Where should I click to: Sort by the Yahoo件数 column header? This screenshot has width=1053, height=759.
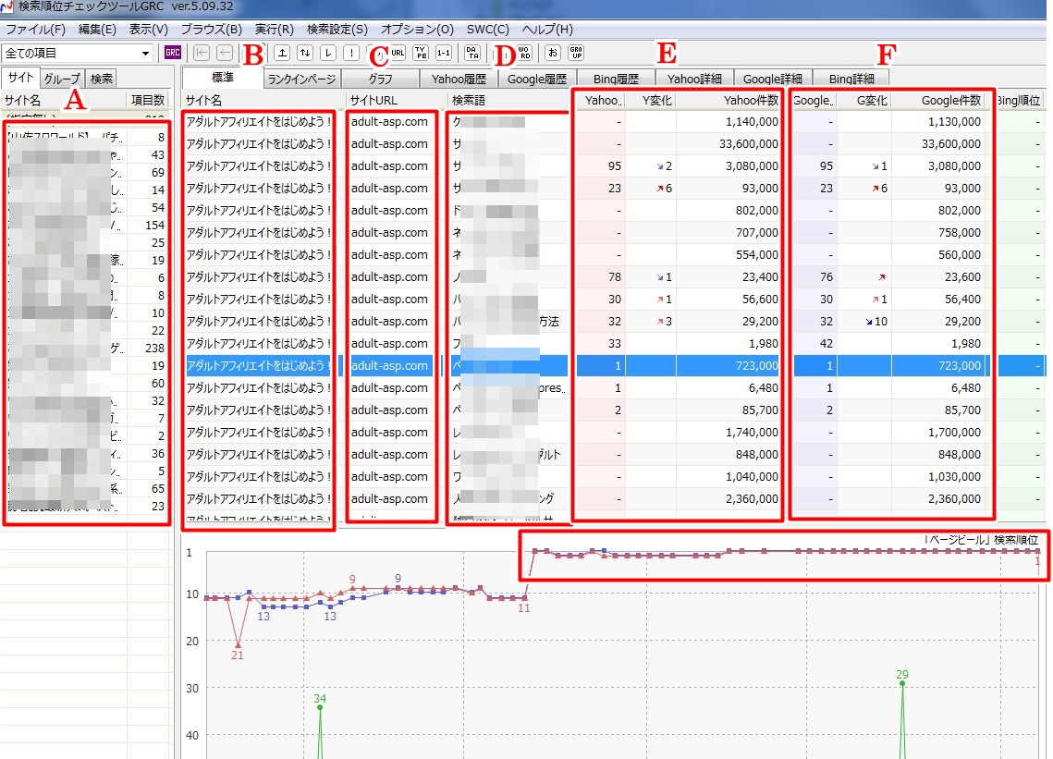tap(729, 100)
